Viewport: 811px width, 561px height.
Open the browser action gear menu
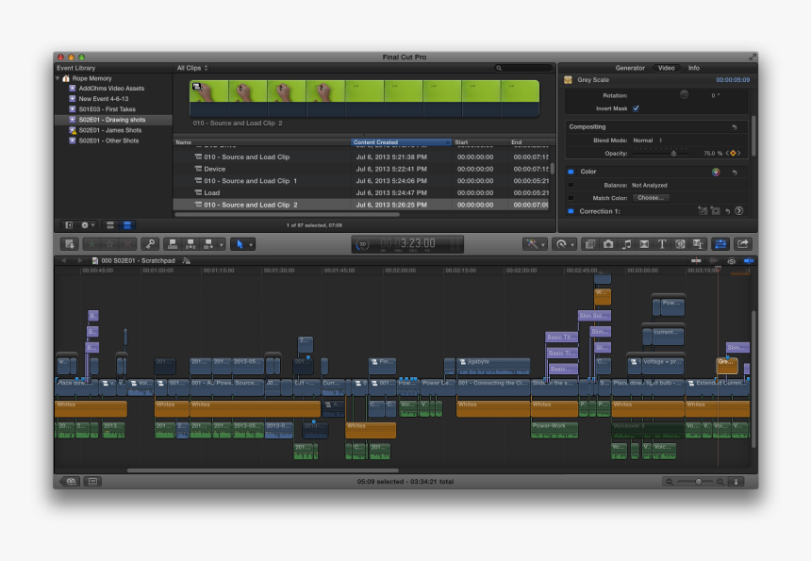pos(88,225)
